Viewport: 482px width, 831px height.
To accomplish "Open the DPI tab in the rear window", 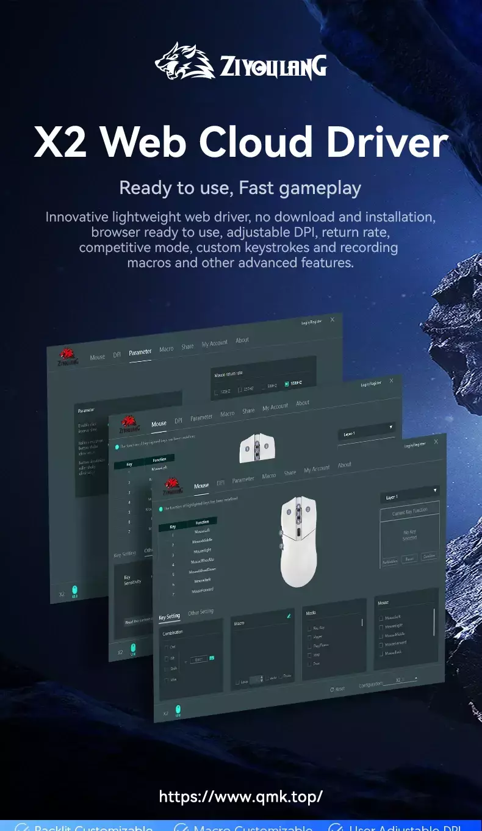I will (117, 354).
